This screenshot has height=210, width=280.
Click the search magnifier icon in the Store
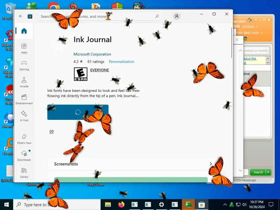point(157,16)
